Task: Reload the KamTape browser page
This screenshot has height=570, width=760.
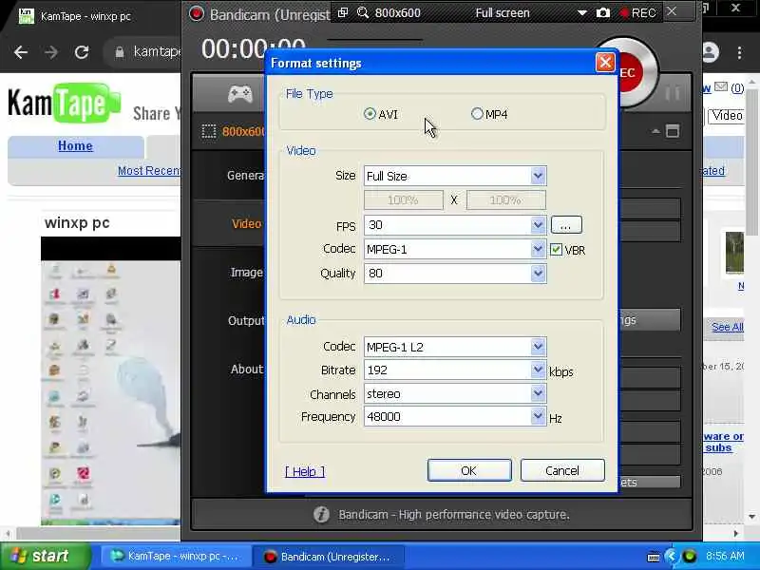Action: tap(82, 52)
